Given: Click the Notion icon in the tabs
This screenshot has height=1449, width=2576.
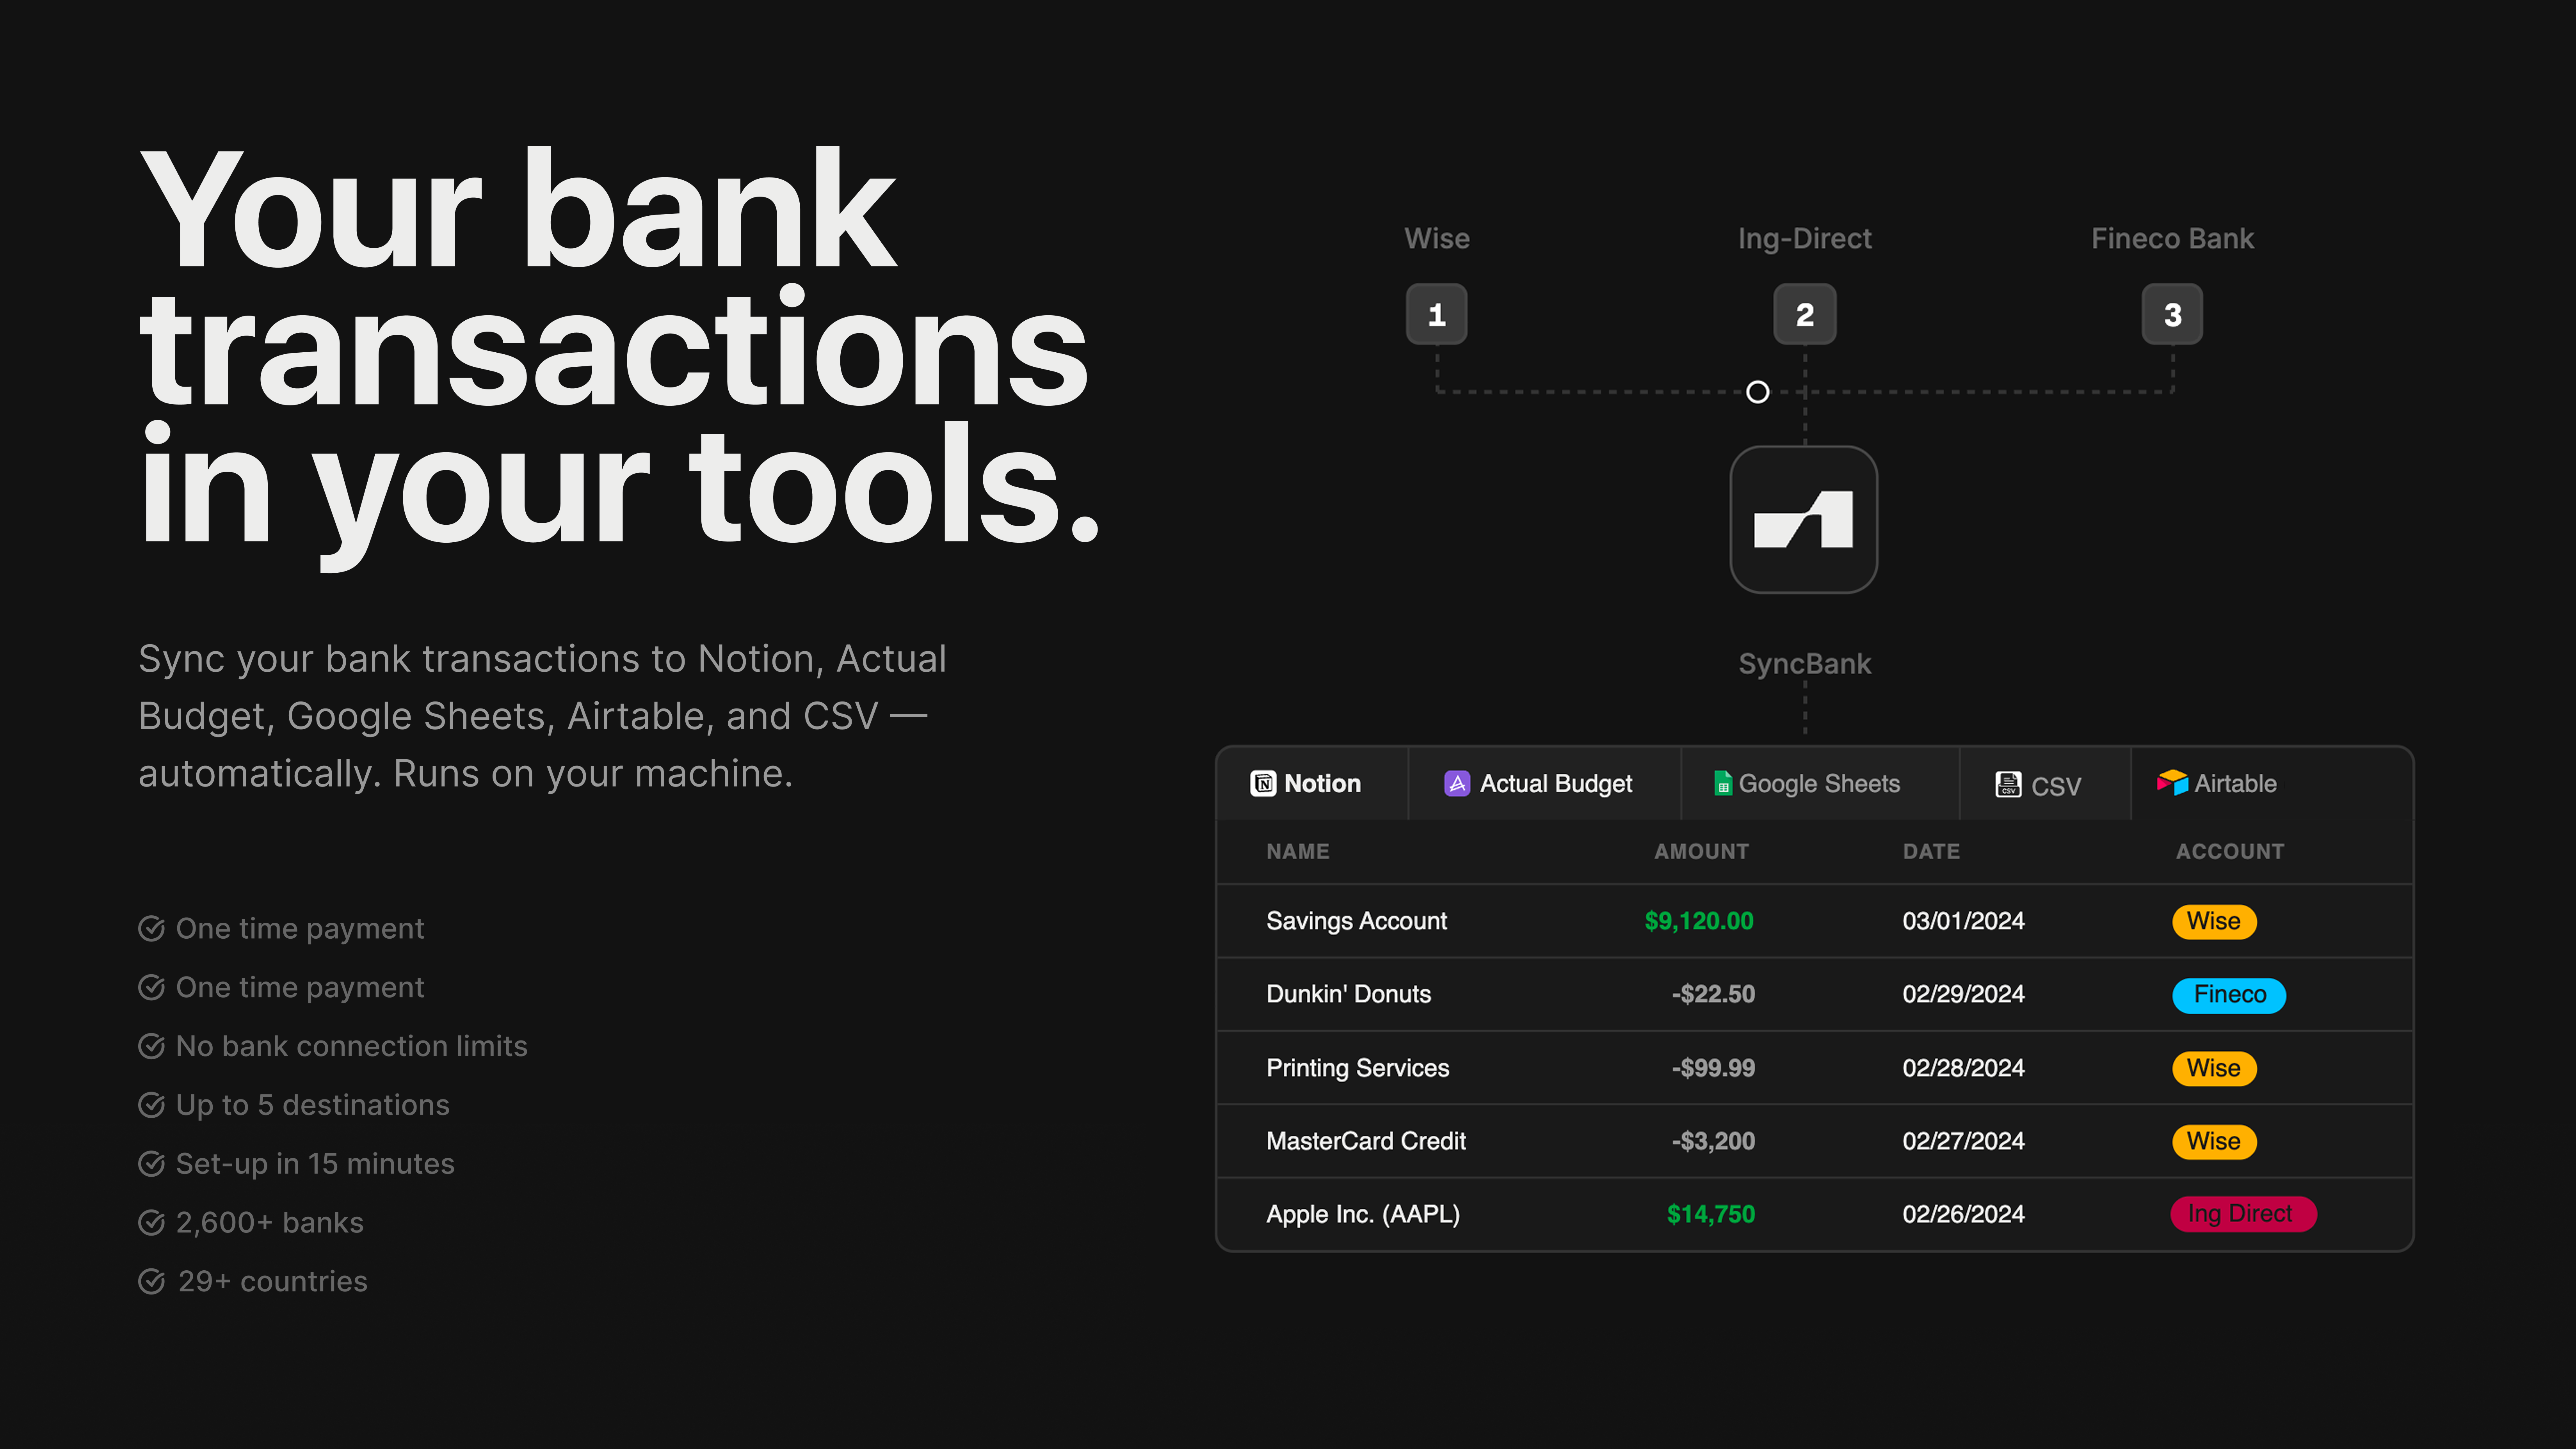Looking at the screenshot, I should click(x=1263, y=783).
